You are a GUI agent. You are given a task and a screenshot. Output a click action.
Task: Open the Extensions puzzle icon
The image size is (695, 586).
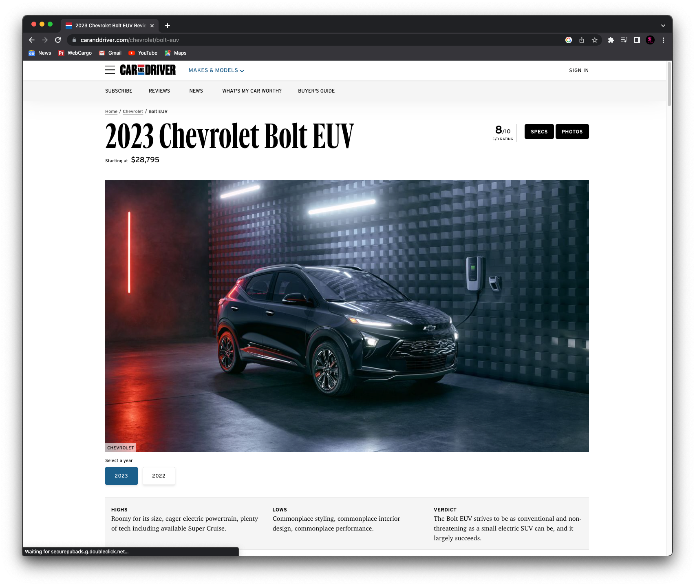611,40
